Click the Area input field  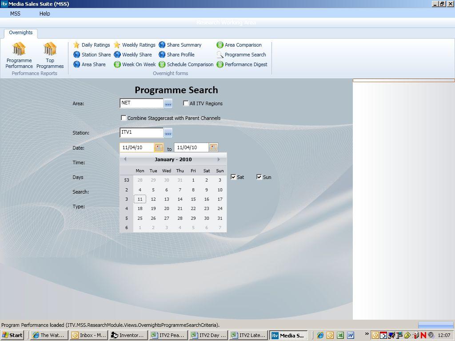142,103
